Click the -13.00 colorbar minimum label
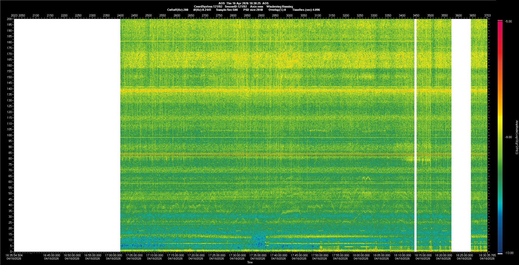Image resolution: width=519 pixels, height=265 pixels. [508, 253]
